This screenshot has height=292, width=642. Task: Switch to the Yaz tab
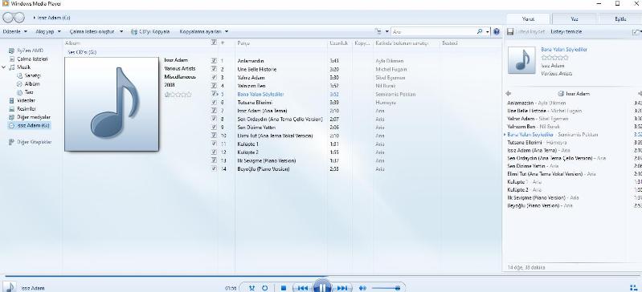pos(574,18)
